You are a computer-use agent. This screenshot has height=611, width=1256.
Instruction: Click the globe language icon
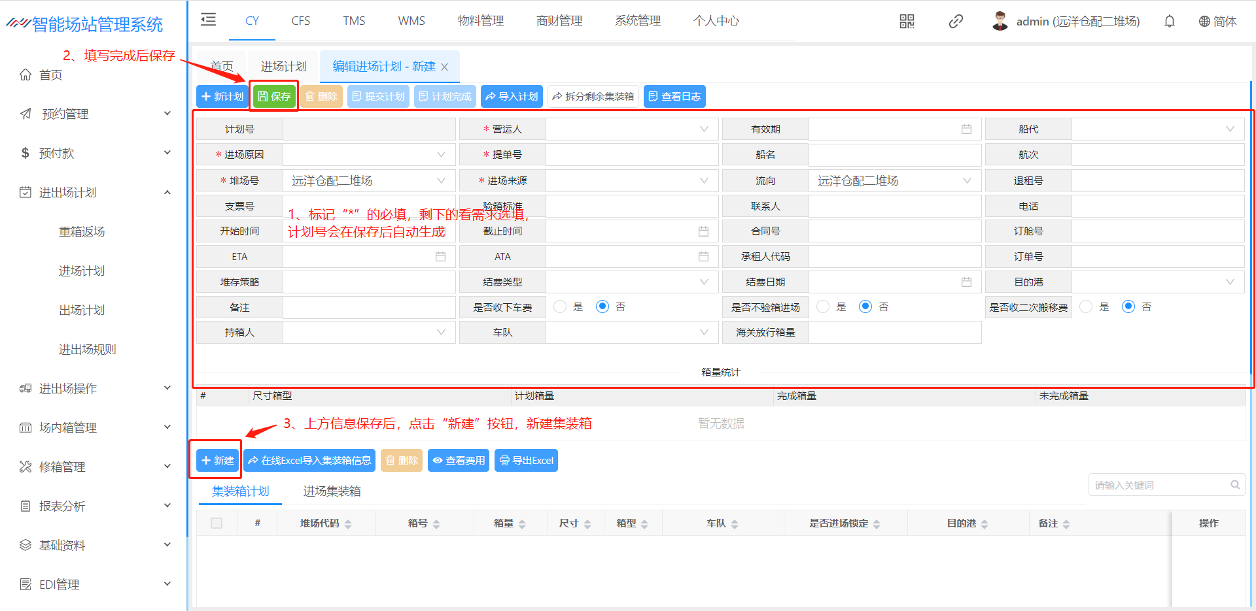click(x=1204, y=22)
